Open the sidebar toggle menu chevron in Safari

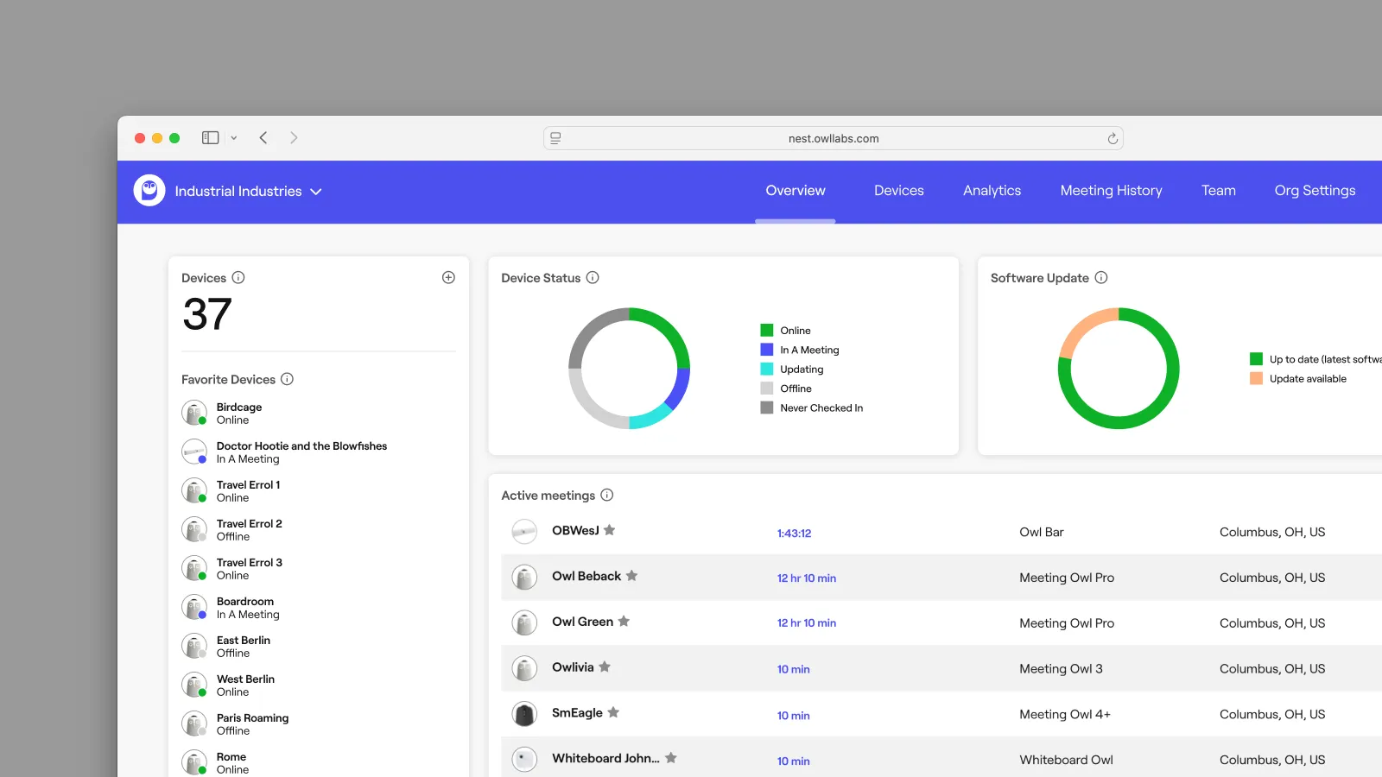(x=232, y=137)
